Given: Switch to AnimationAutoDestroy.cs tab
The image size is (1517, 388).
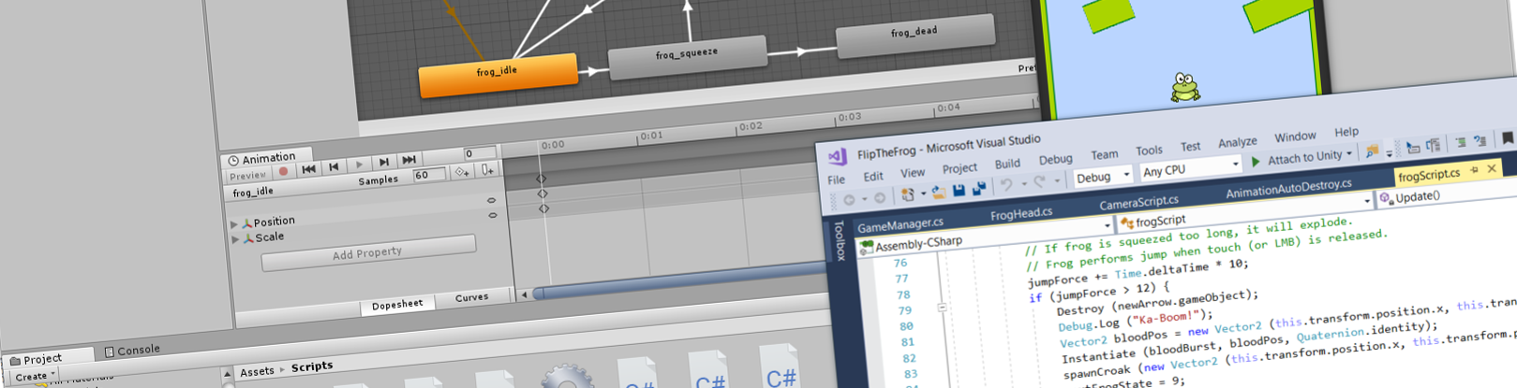Looking at the screenshot, I should (x=1288, y=190).
